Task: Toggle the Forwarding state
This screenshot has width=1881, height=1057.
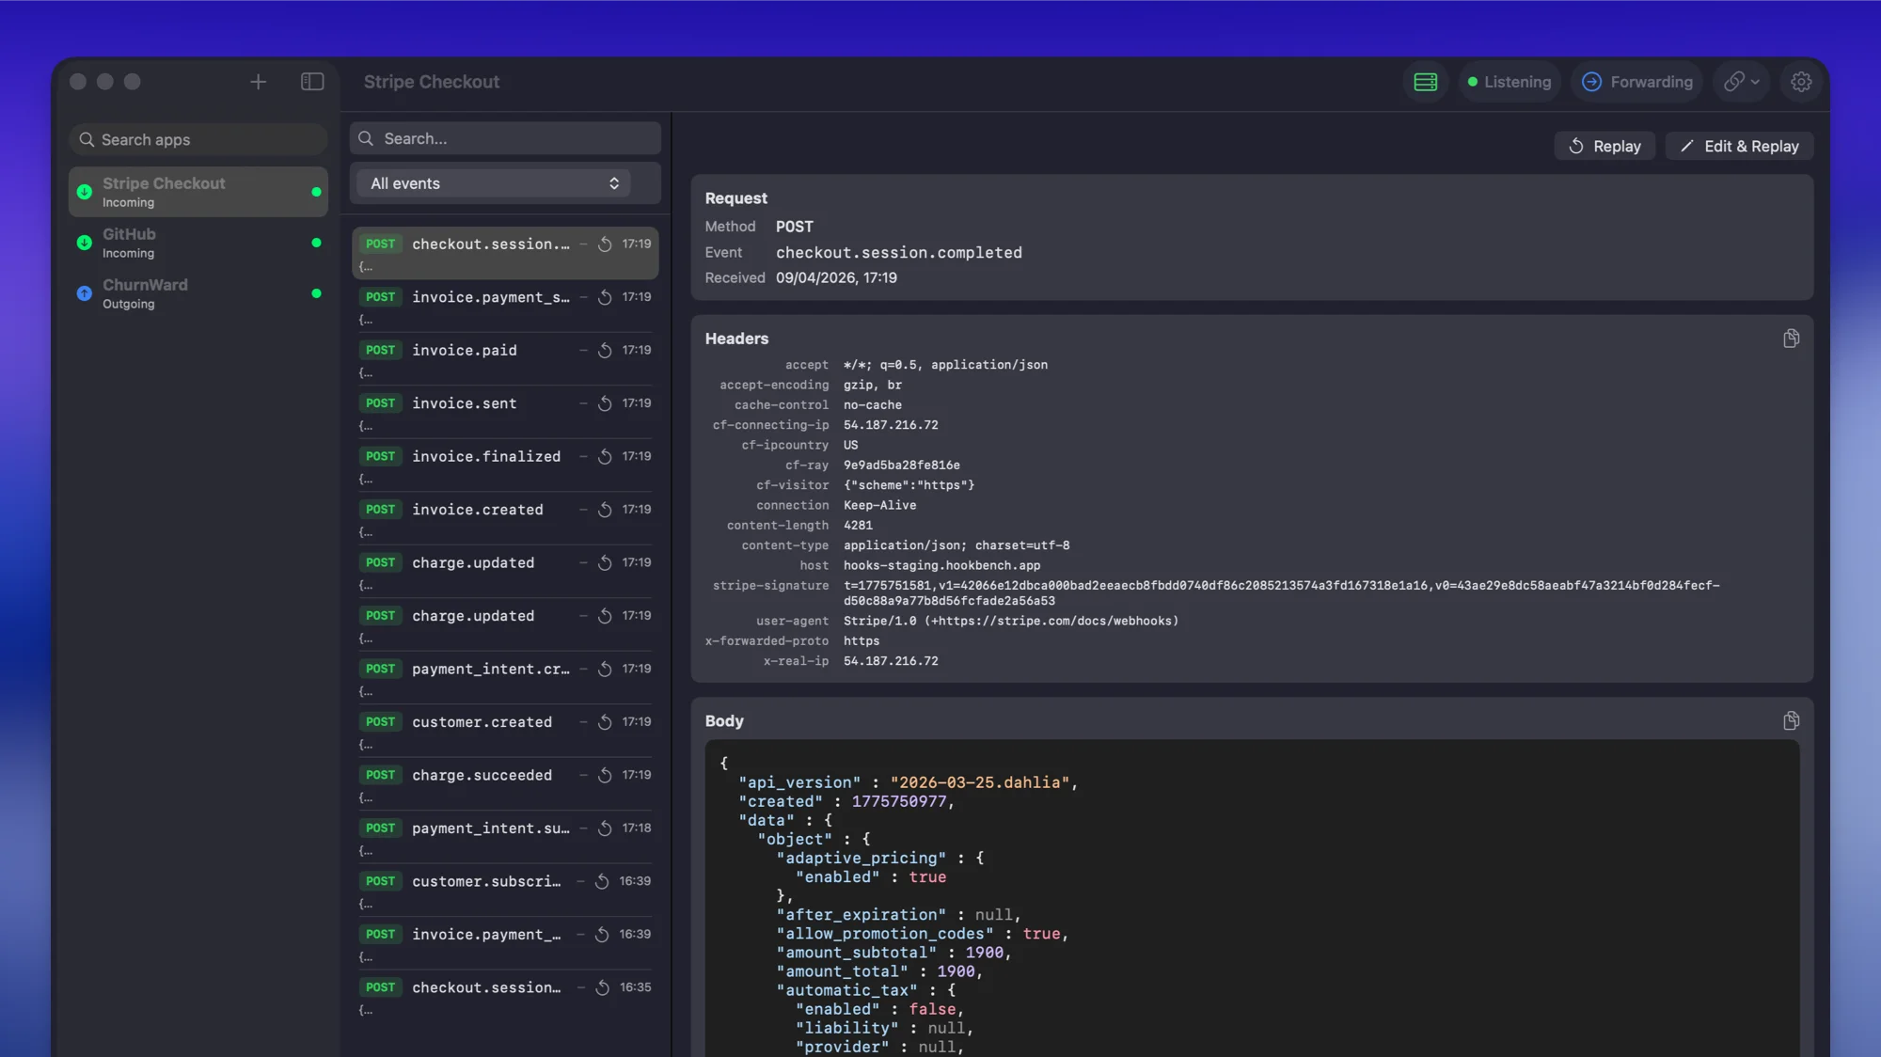Action: 1636,82
